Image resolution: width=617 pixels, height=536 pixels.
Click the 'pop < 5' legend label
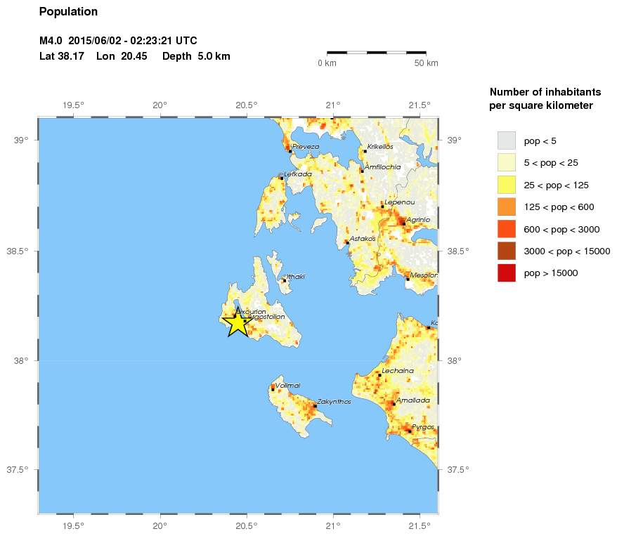point(540,141)
